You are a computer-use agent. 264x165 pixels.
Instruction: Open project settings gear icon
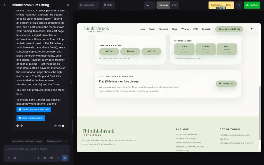[68, 5]
